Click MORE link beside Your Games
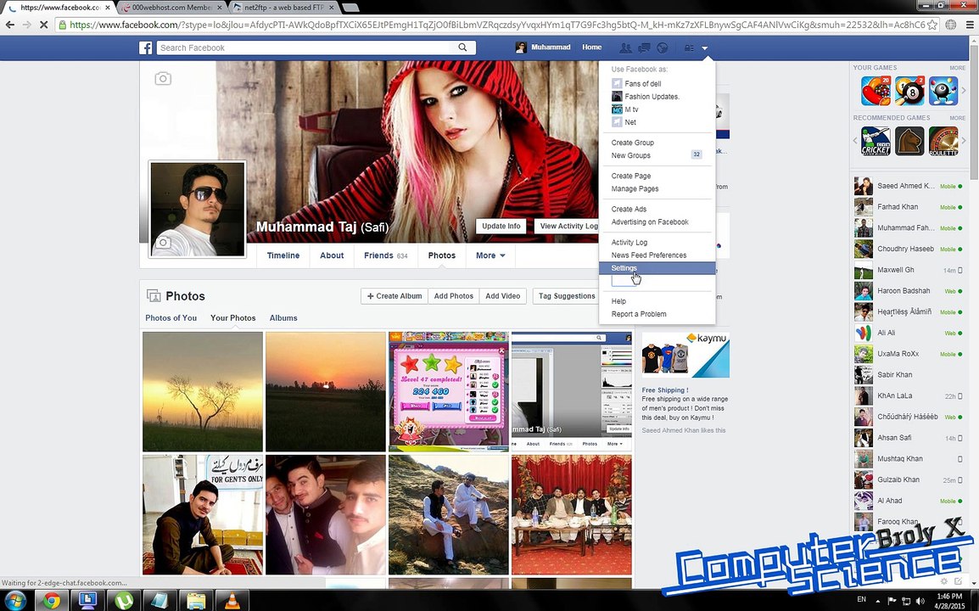Image resolution: width=979 pixels, height=611 pixels. point(957,68)
